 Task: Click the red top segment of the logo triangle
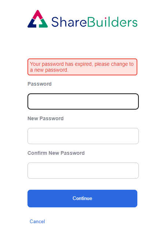pos(38,14)
